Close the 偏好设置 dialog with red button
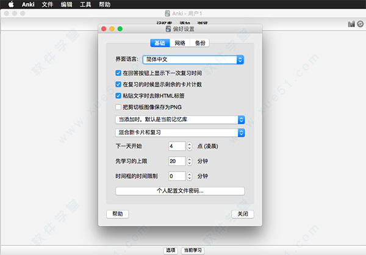Image resolution: width=366 pixels, height=255 pixels. coord(104,29)
